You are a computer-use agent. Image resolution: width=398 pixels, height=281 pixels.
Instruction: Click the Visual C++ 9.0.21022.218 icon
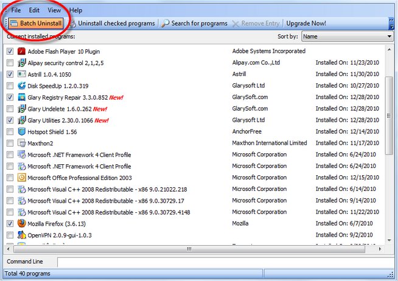(x=21, y=189)
